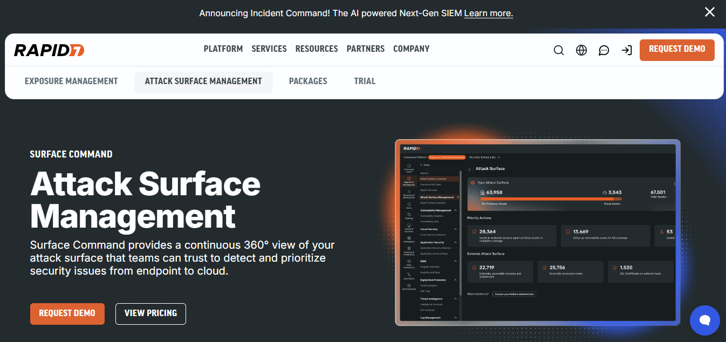Click the 22,719 externally accessible domains card
Screen dimensions: 726x342
[500, 272]
